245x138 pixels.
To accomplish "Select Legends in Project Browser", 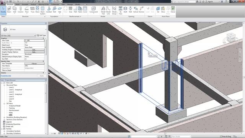I will click(9, 122).
